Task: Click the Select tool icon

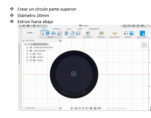Action: (142, 33)
